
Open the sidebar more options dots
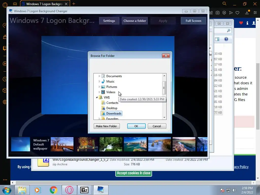coord(5,180)
